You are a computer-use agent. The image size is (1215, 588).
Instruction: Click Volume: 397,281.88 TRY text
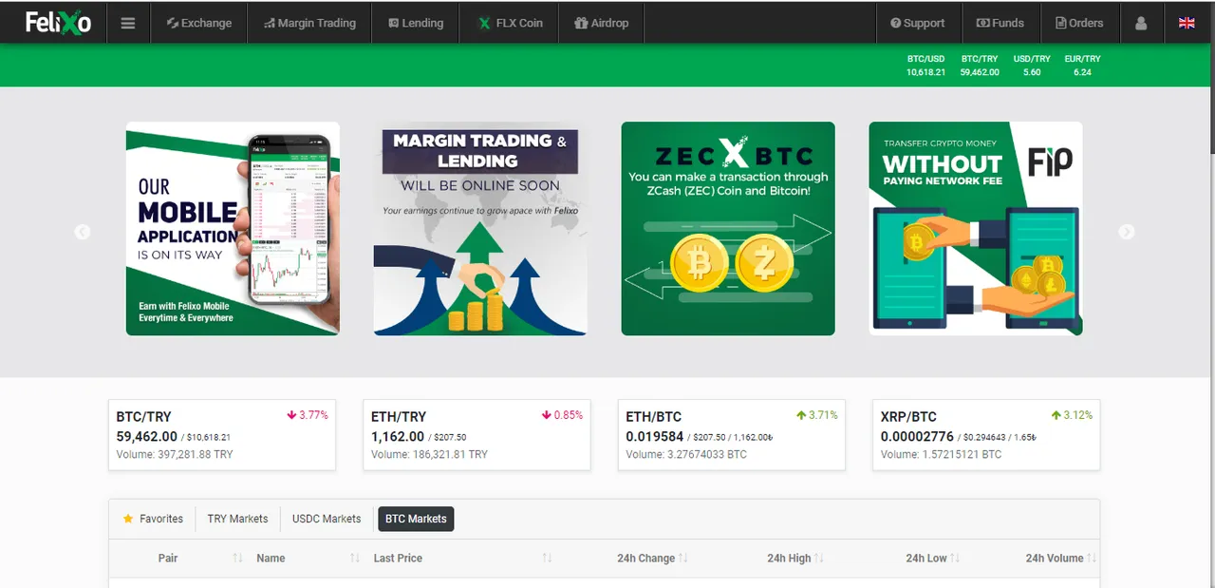pyautogui.click(x=175, y=455)
